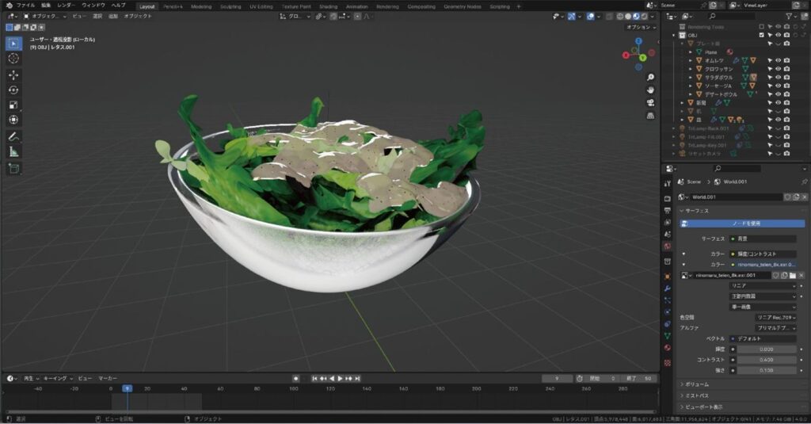Uncheck the OBJ collection checkbox

pyautogui.click(x=761, y=35)
